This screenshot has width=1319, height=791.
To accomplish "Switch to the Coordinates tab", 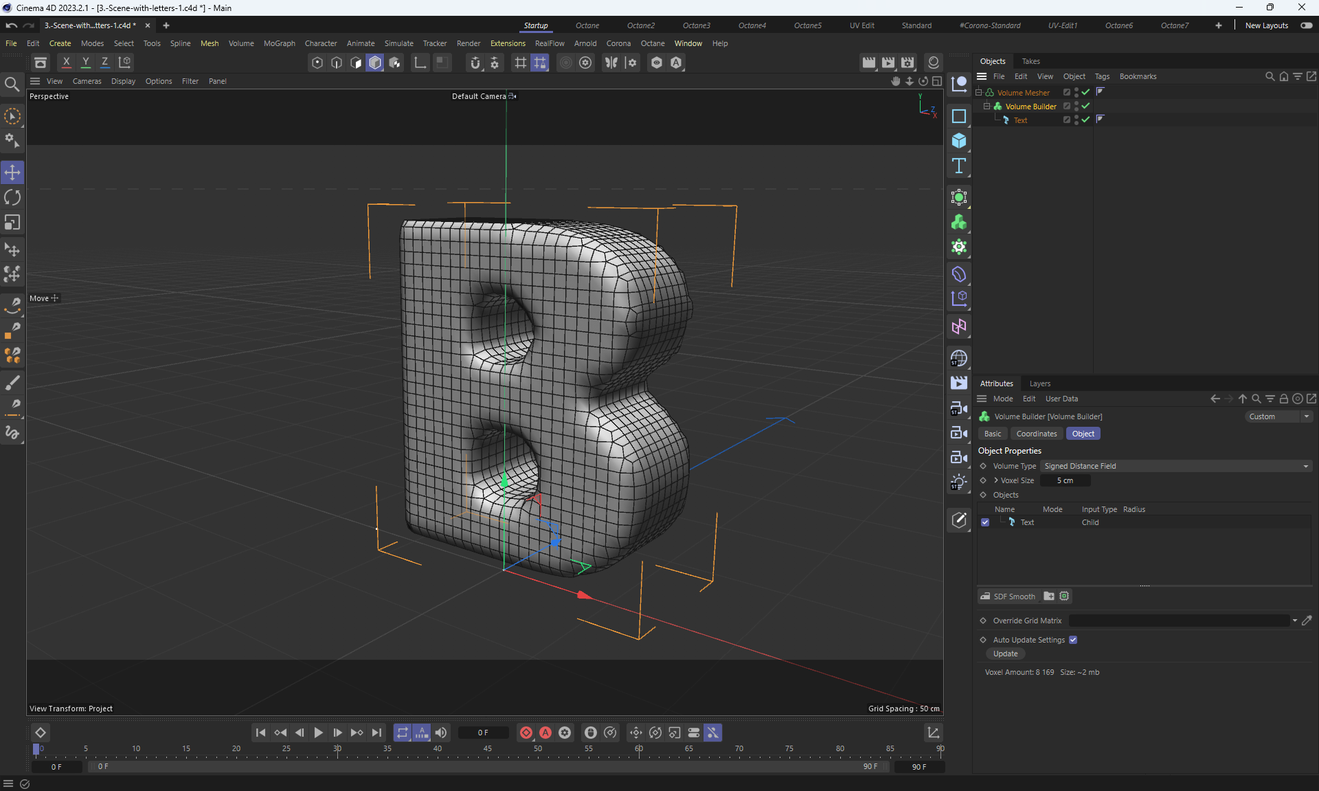I will click(x=1036, y=434).
